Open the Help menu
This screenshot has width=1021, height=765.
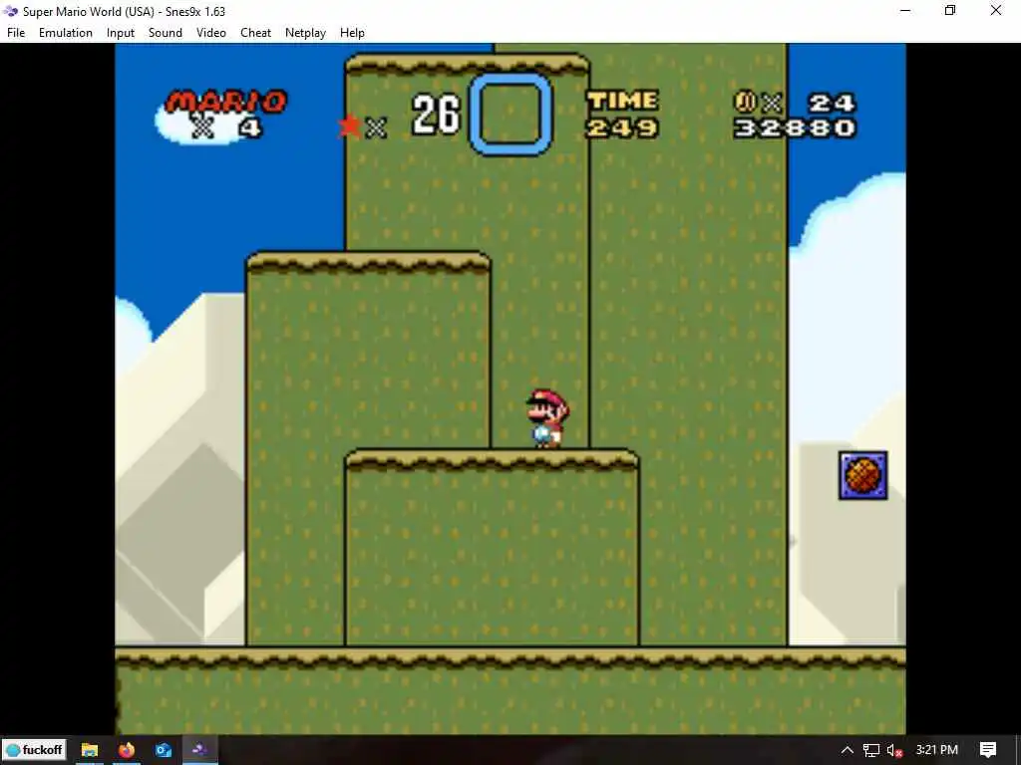point(352,33)
